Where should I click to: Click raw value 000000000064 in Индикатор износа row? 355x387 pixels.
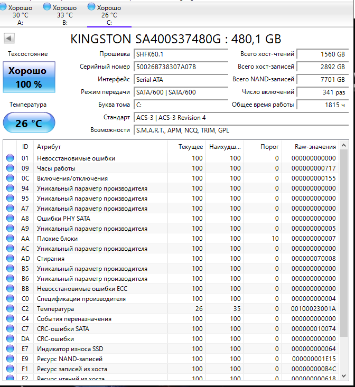(313, 349)
